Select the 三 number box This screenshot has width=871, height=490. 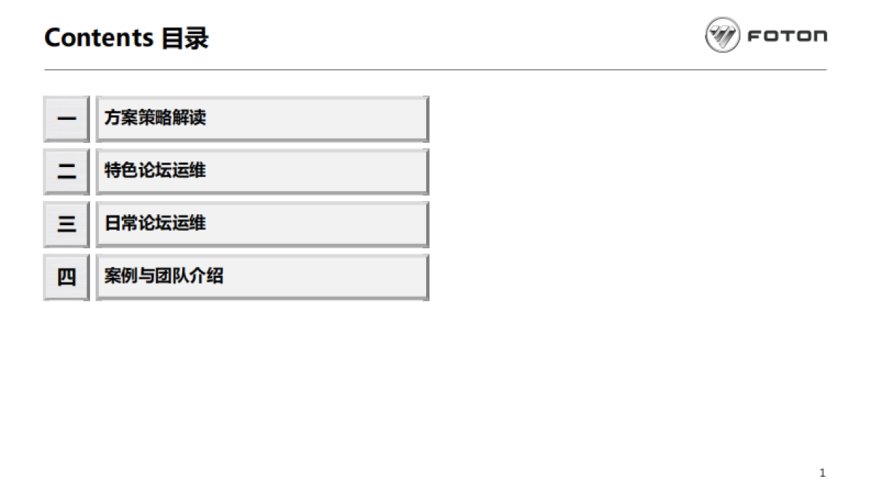click(66, 224)
